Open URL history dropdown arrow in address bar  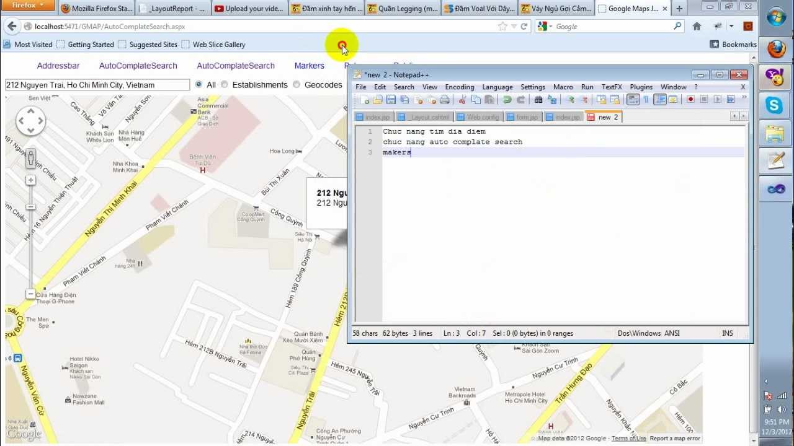514,27
